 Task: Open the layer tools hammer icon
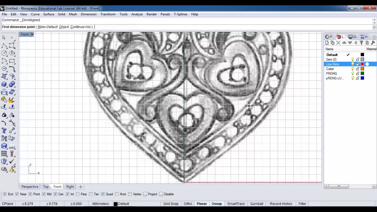click(x=373, y=43)
